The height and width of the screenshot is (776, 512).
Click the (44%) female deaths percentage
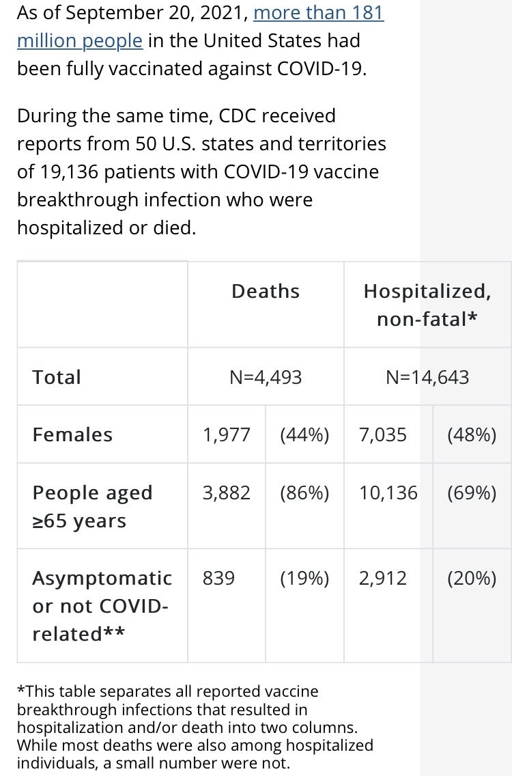pyautogui.click(x=304, y=434)
